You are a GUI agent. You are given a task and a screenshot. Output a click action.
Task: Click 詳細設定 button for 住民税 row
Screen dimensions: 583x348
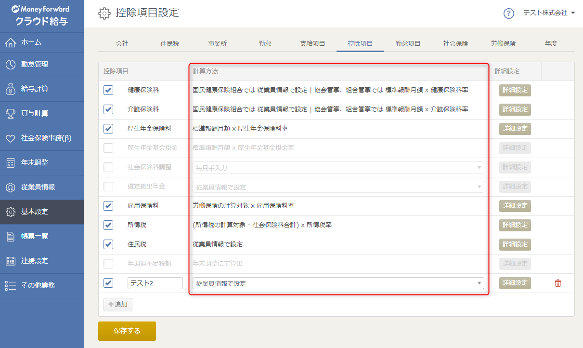pyautogui.click(x=515, y=244)
